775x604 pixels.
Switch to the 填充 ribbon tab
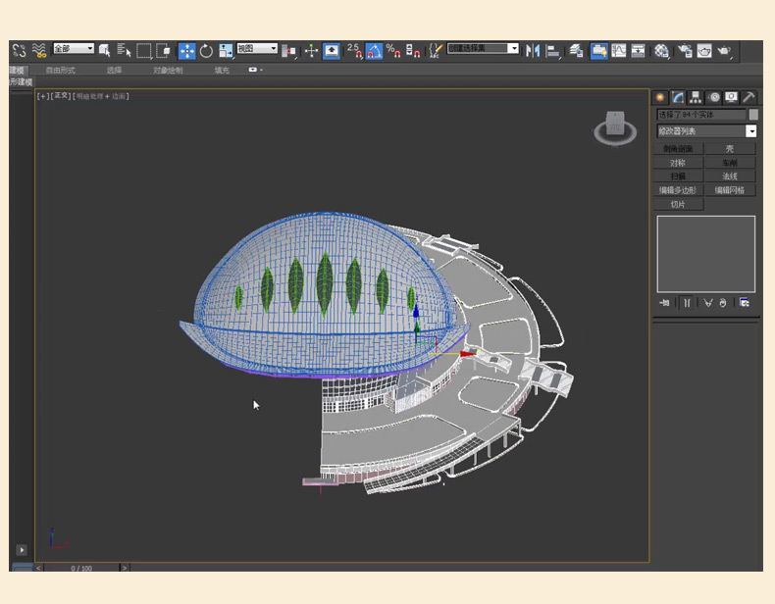click(222, 71)
